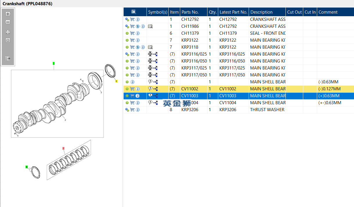354x207 pixels.
Task: Click the gear icon on KRP3117/050 row
Action: (127, 75)
